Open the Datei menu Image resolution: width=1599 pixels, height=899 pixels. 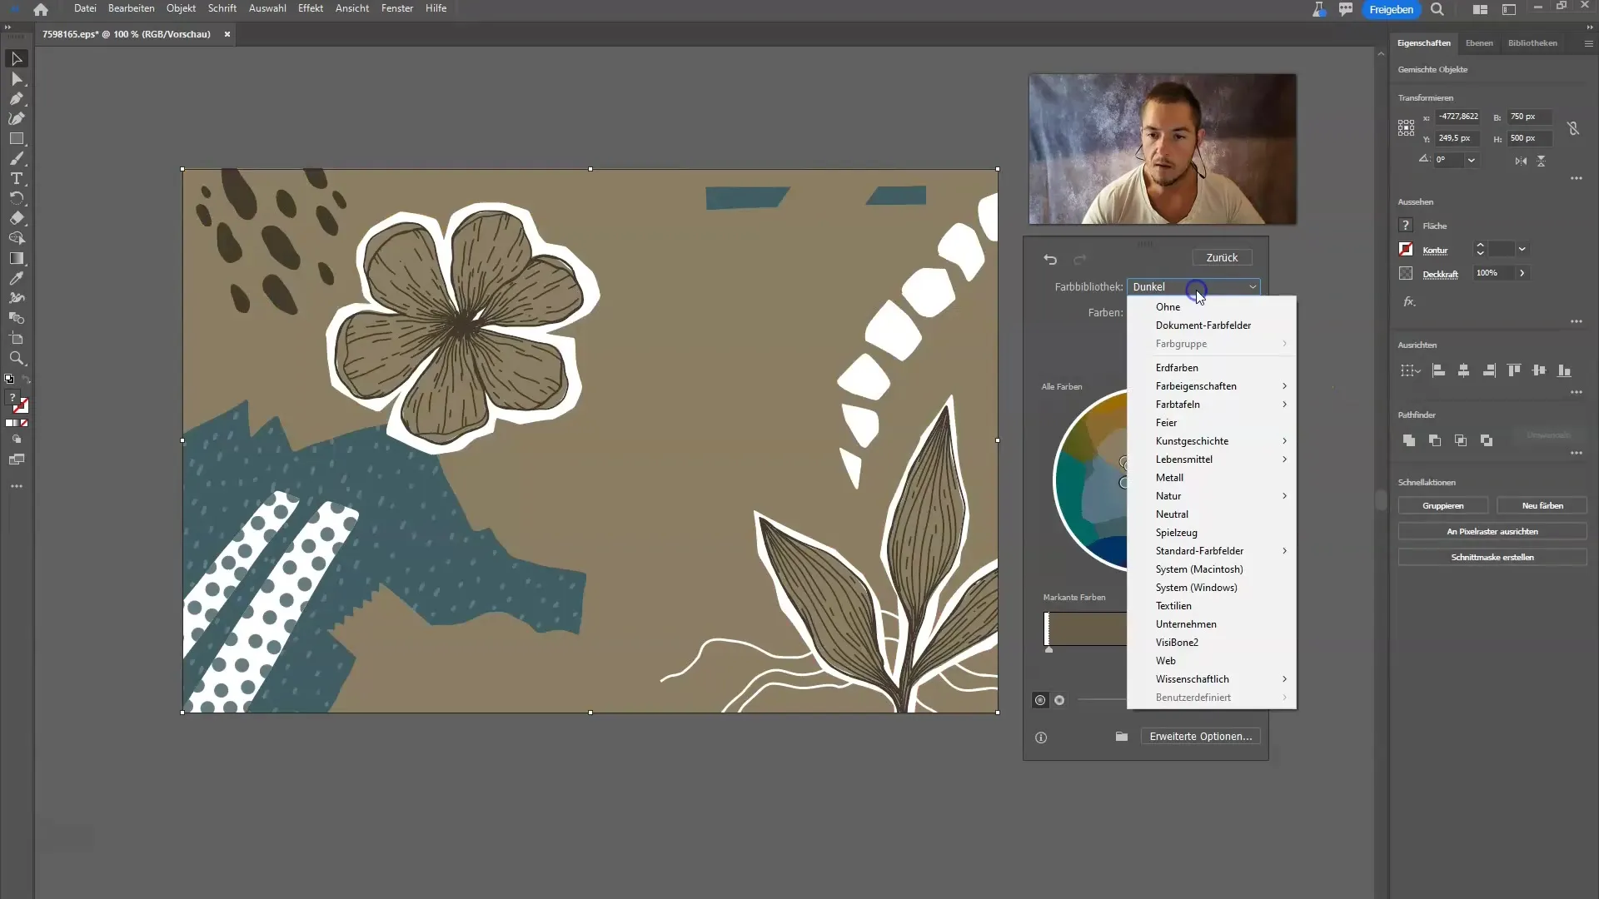[x=85, y=8]
